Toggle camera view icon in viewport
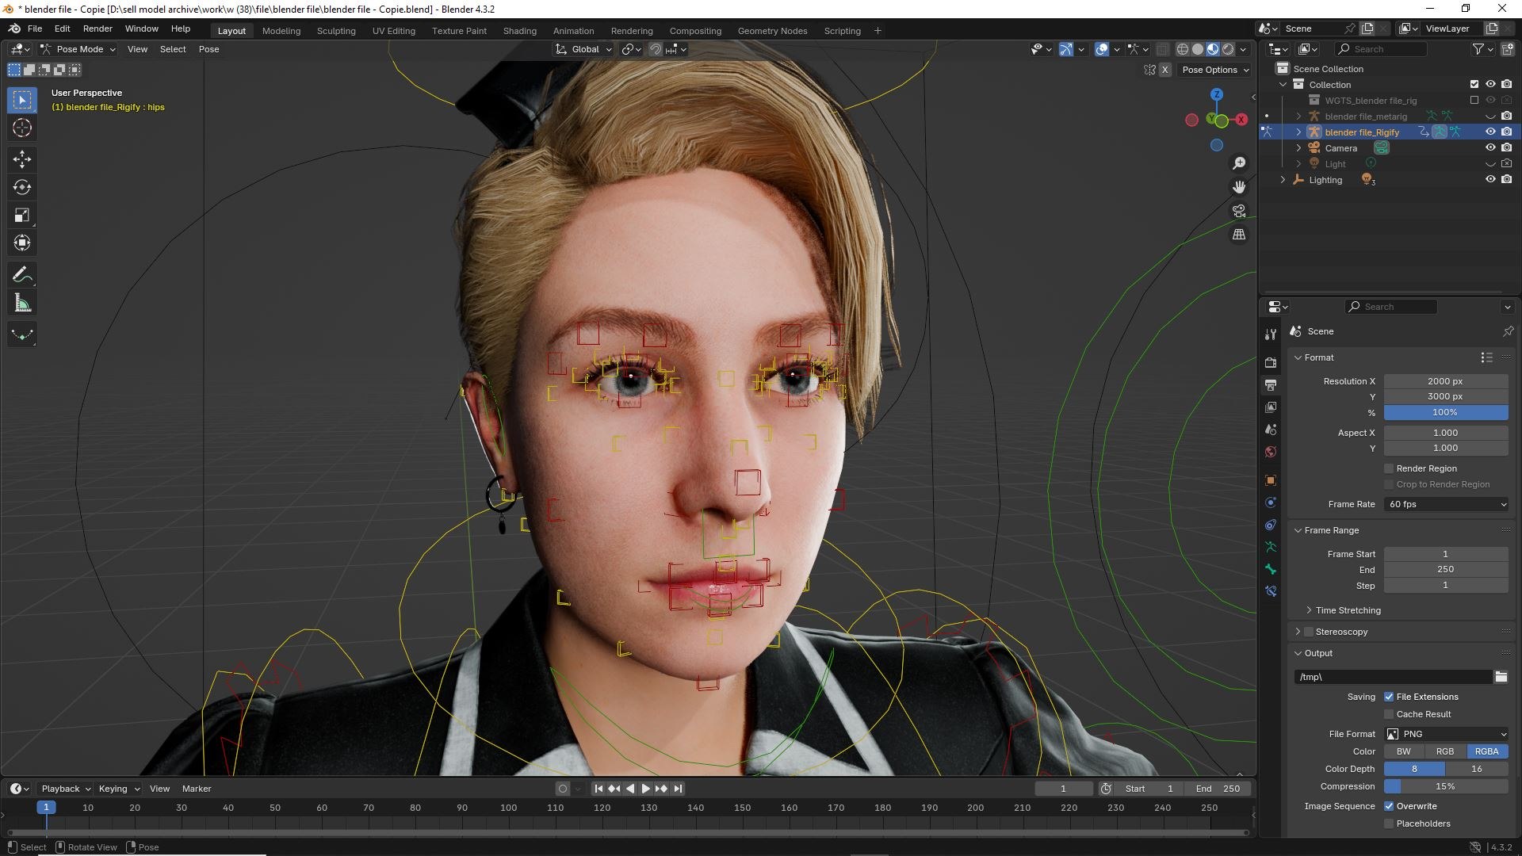Viewport: 1522px width, 856px height. 1238,211
